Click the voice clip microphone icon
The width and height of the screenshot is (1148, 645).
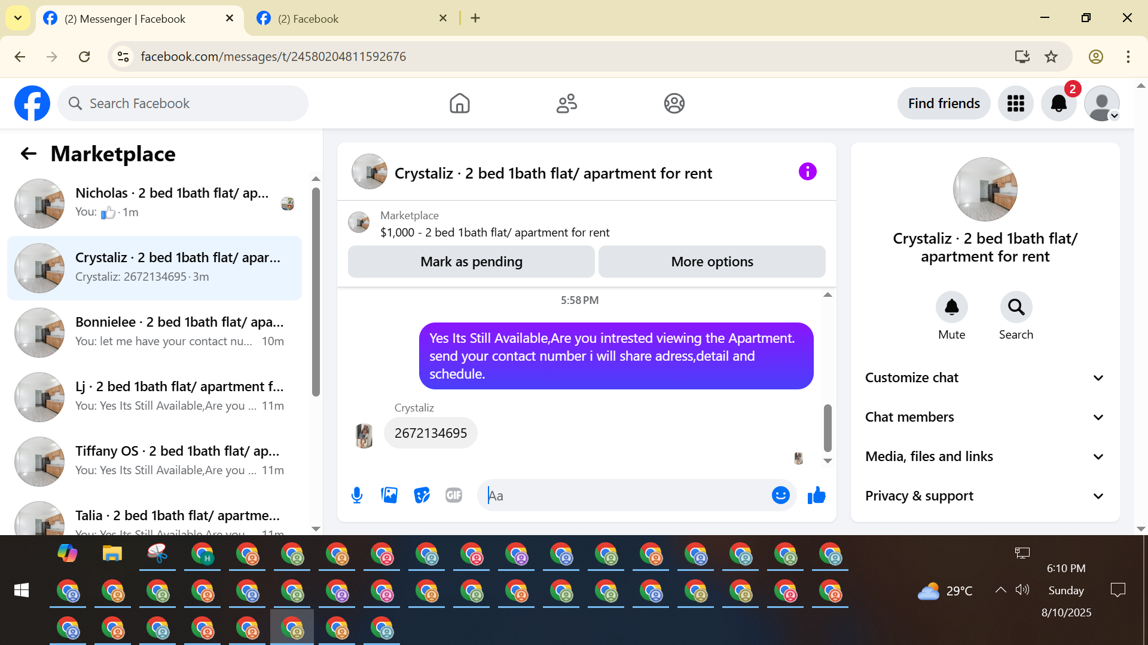357,495
